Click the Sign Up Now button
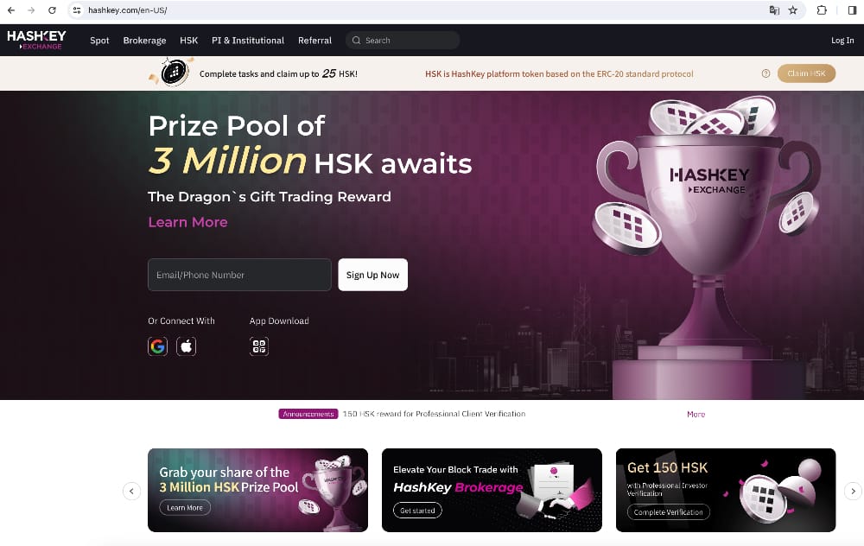 (x=373, y=275)
